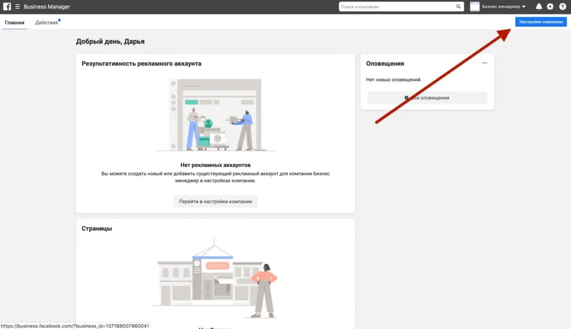Screen dimensions: 571x329
Task: Click the Нет рекламных аккаунтов text
Action: [x=216, y=165]
